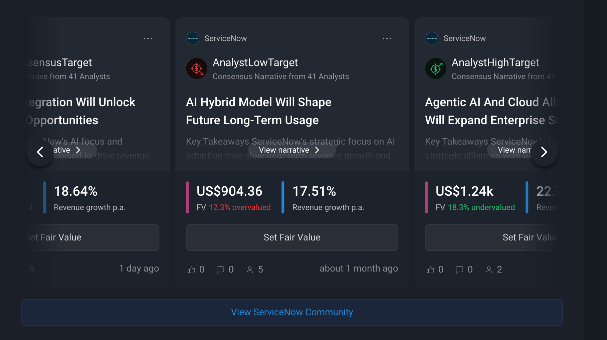Open the ServiceNow name on AnalystLowTarget card
Viewport: 607px width, 340px height.
(x=226, y=38)
